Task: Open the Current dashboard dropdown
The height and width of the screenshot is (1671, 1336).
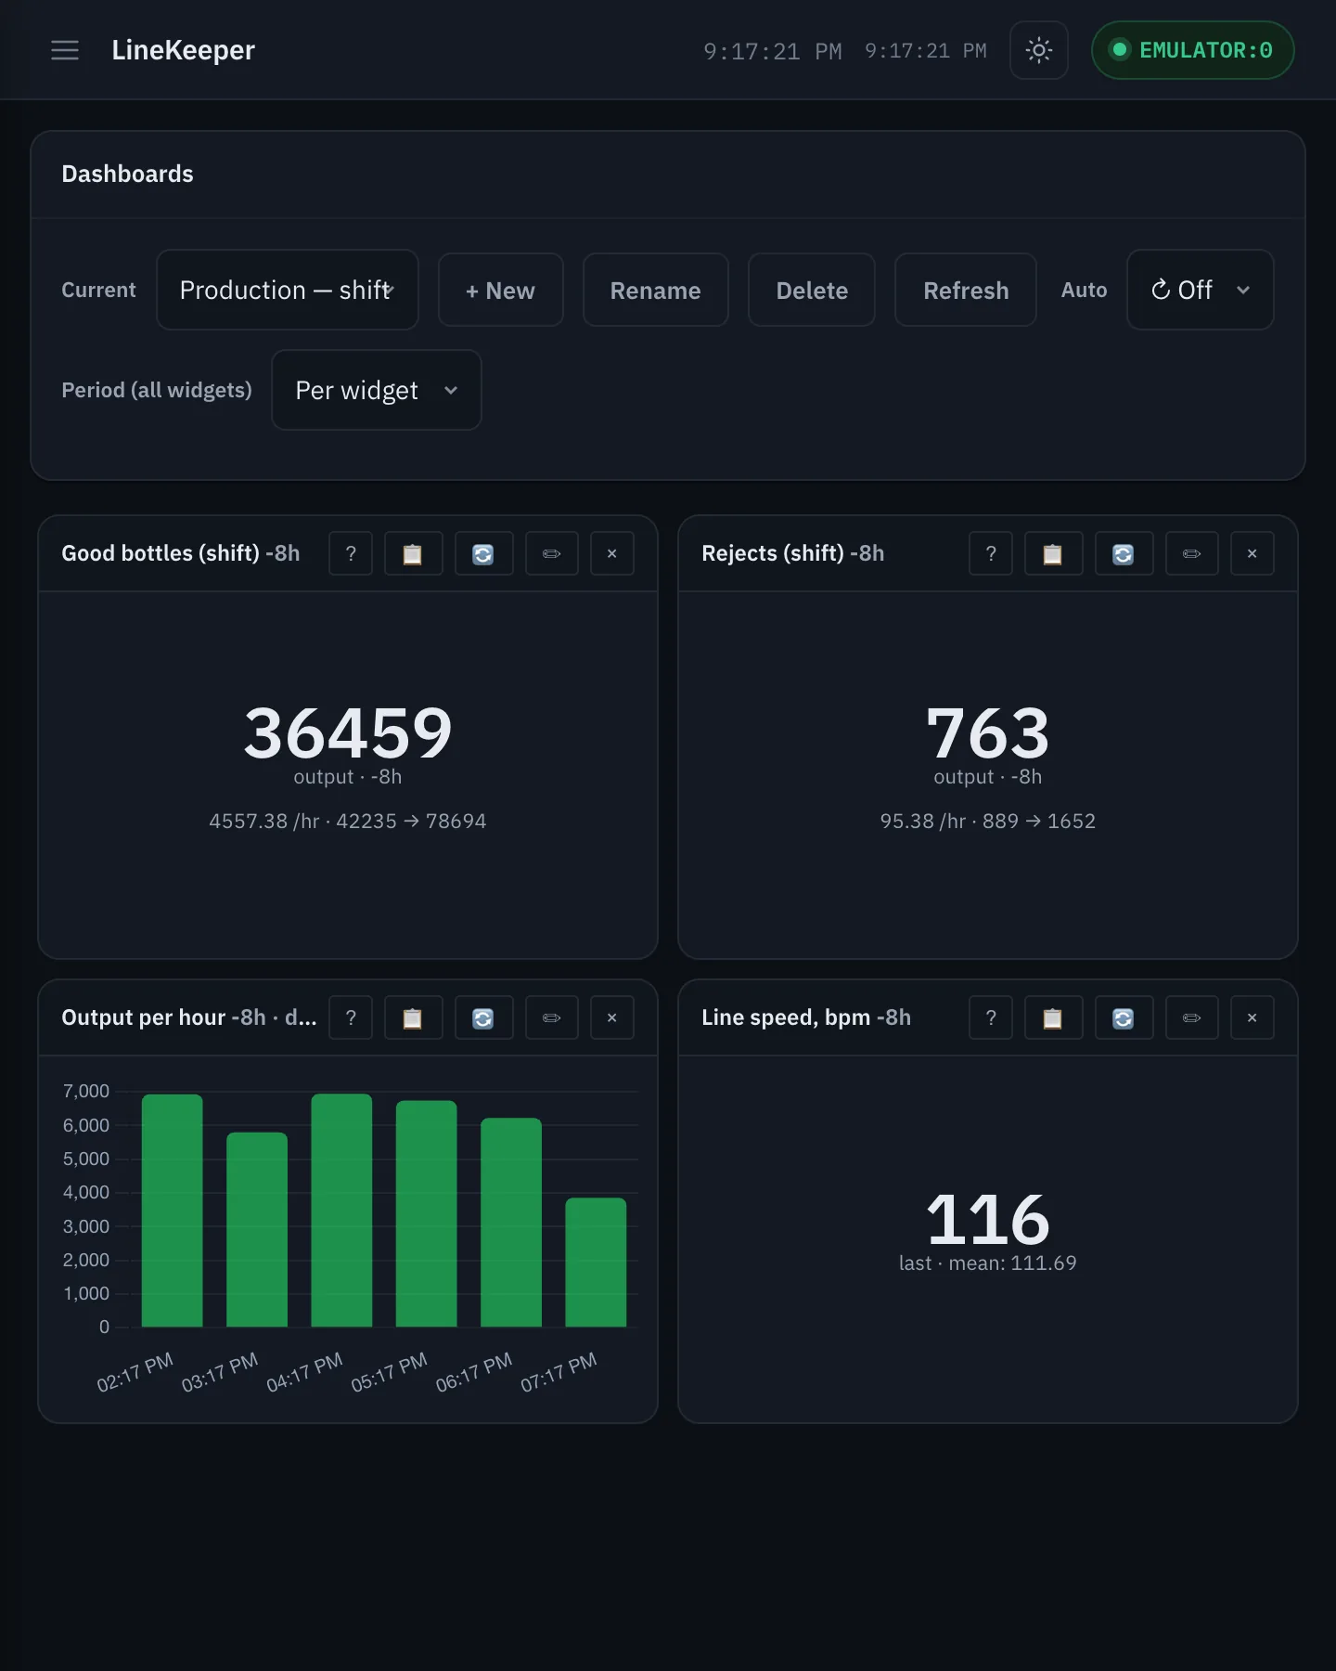Action: pos(288,290)
